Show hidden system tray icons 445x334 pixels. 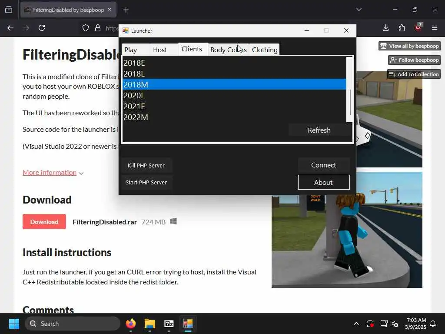[356, 324]
